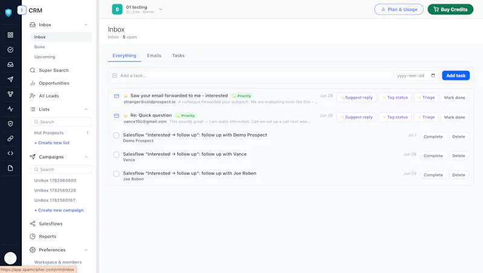
Task: Open the branching nodes icon in left rail
Action: (x=10, y=94)
